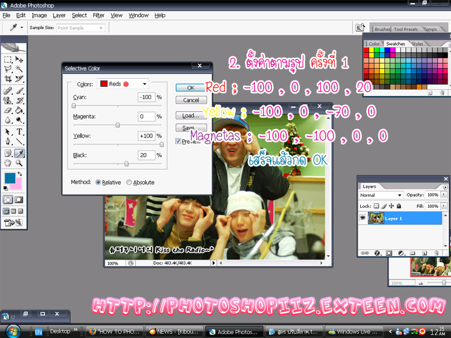
Task: Click the Cyan slider handle
Action: 74,106
